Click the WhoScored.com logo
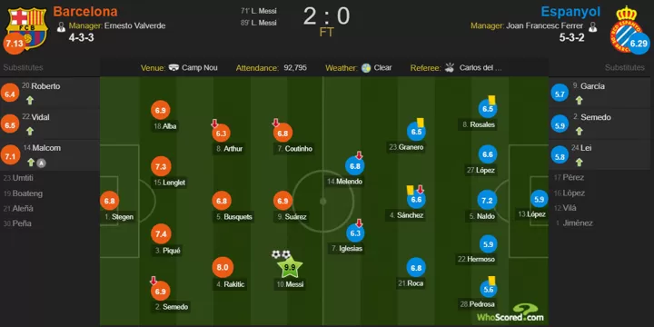 point(510,312)
